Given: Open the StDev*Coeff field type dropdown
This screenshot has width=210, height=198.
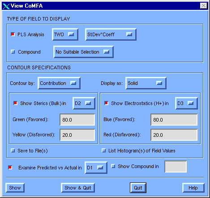Looking at the screenshot, I should (111, 34).
